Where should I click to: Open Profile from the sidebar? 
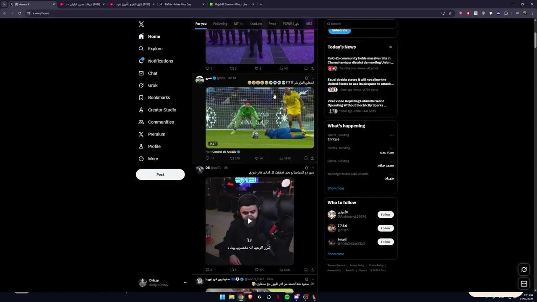pyautogui.click(x=150, y=146)
